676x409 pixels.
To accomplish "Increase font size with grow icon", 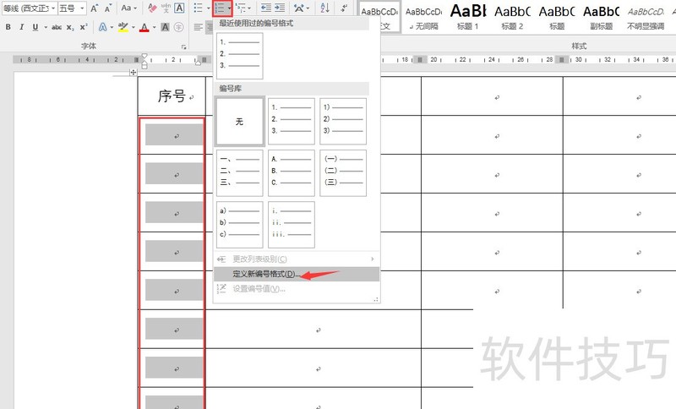I will tap(95, 8).
